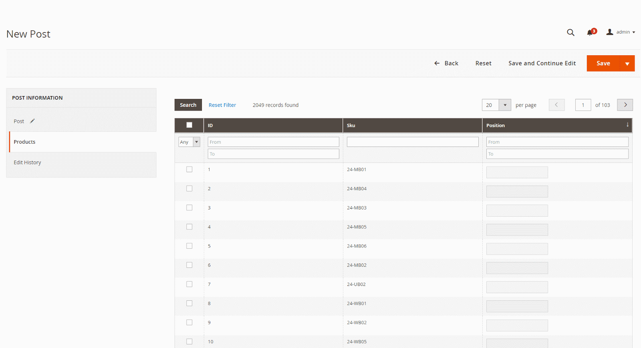This screenshot has width=641, height=348.
Task: Switch to the Products tab
Action: point(24,142)
